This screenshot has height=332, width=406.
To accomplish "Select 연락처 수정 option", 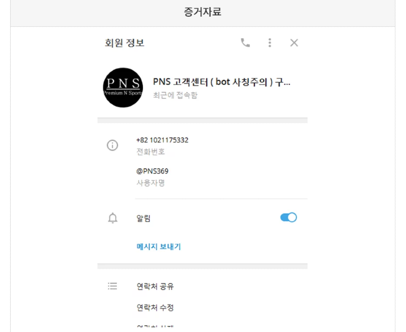I will pyautogui.click(x=155, y=308).
